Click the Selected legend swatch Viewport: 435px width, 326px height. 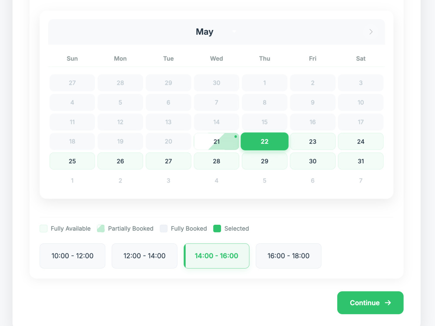[217, 229]
